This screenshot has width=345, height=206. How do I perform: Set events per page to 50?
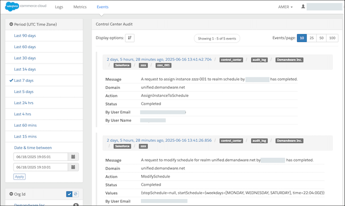[x=321, y=38]
